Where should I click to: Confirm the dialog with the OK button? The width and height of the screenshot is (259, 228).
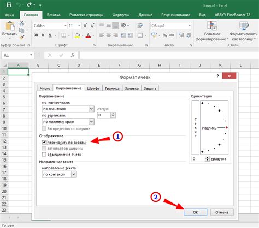point(195,212)
